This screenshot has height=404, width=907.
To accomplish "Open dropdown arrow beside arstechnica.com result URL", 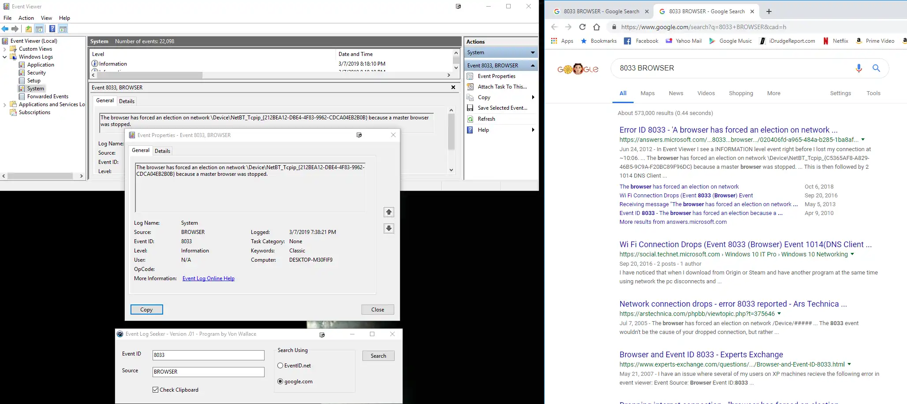I will tap(779, 314).
